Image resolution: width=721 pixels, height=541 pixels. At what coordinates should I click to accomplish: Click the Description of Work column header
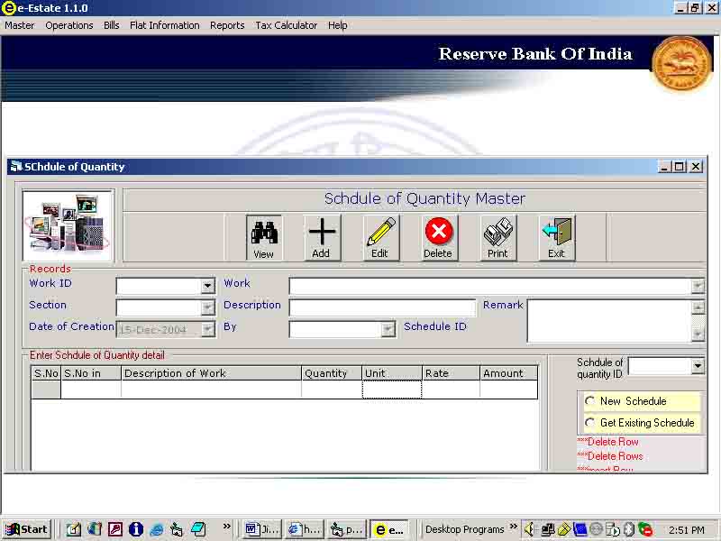click(x=212, y=373)
